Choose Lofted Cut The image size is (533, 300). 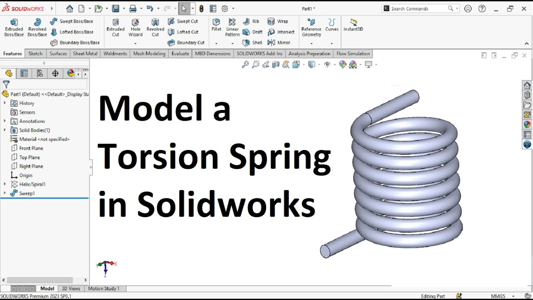[x=183, y=32]
